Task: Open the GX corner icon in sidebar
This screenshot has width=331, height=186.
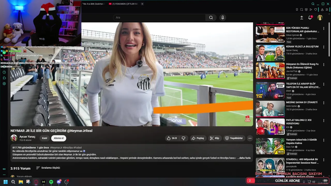Action: pos(4,169)
